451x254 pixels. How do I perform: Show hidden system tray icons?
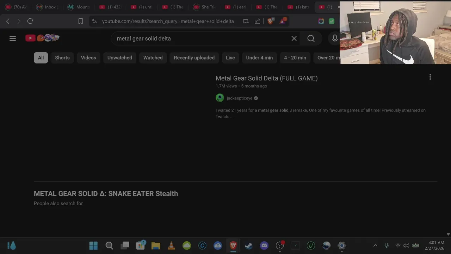click(375, 246)
